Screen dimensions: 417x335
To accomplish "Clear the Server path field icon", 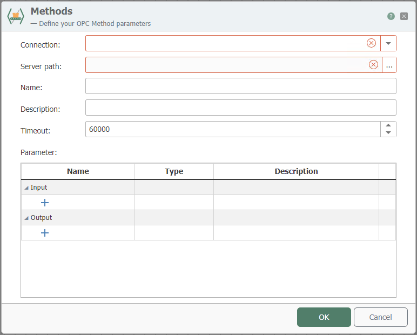I will [373, 65].
